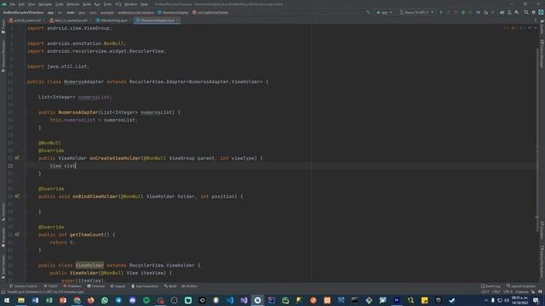Collapse the onBindViewHolder method fold marker
Image resolution: width=545 pixels, height=306 pixels.
click(26, 196)
